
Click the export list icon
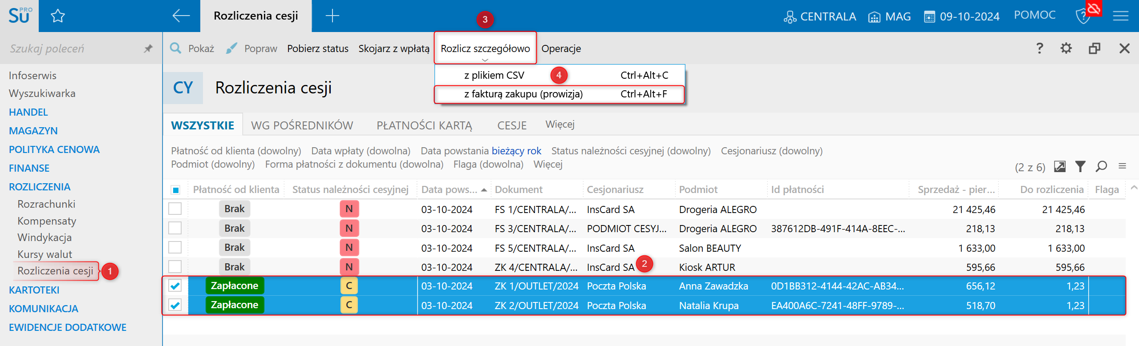1060,167
